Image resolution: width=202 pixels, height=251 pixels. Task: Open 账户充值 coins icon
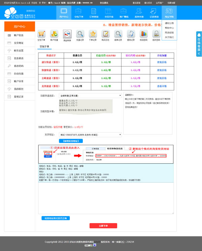(54, 34)
